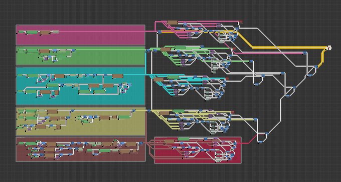Select the blue node where the pink wire meets the yellow link
Image resolution: width=341 pixels, height=182 pixels.
click(x=159, y=32)
